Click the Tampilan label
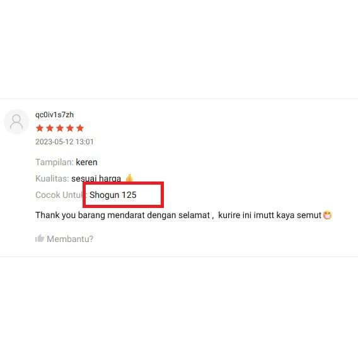The width and height of the screenshot is (358, 358). click(54, 162)
